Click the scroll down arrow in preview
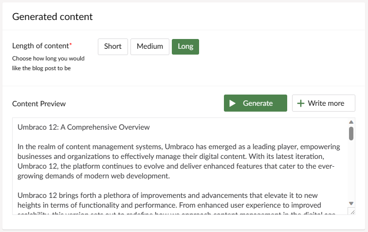 [x=351, y=203]
